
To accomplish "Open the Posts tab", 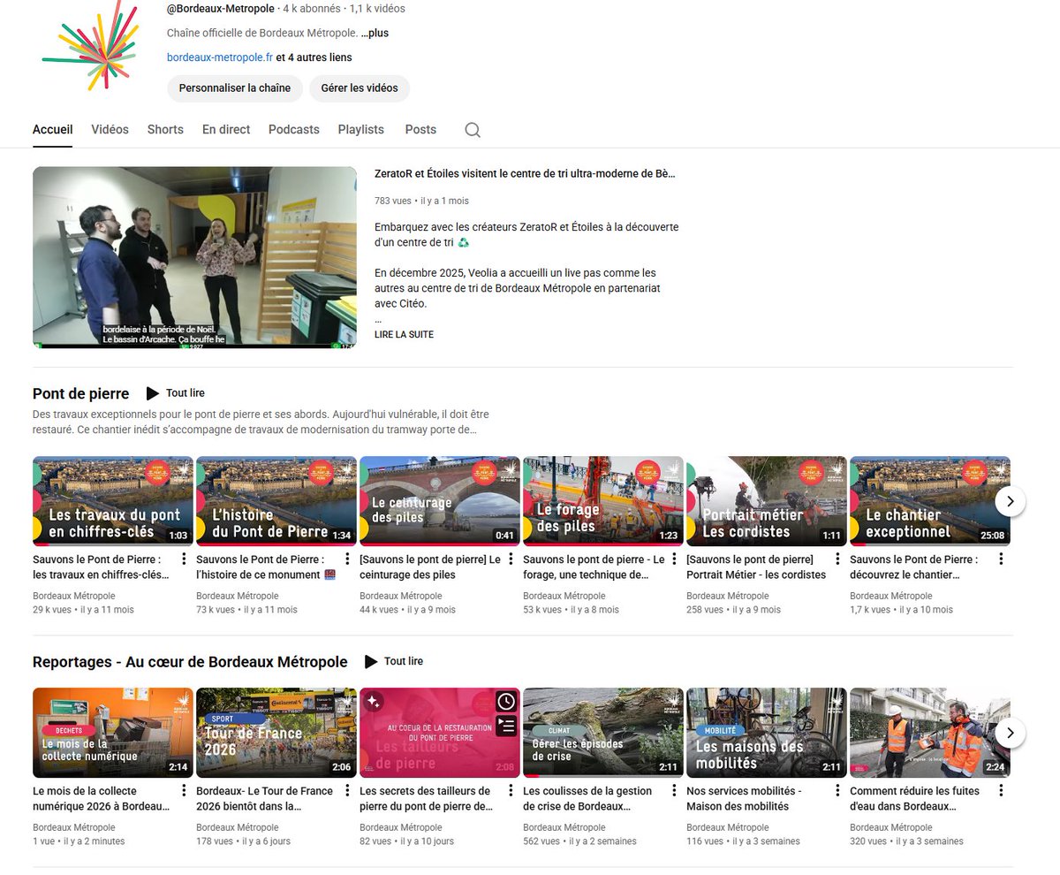I will coord(420,129).
